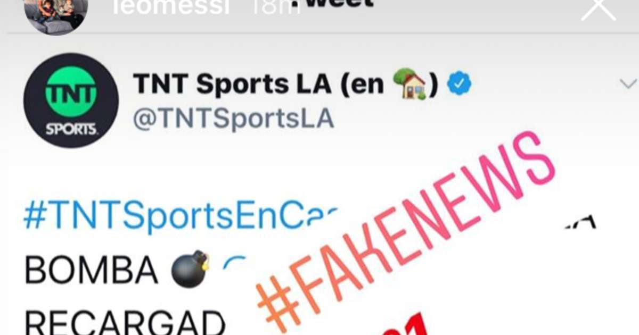Click the green TNT circle in the logo

[x=71, y=93]
